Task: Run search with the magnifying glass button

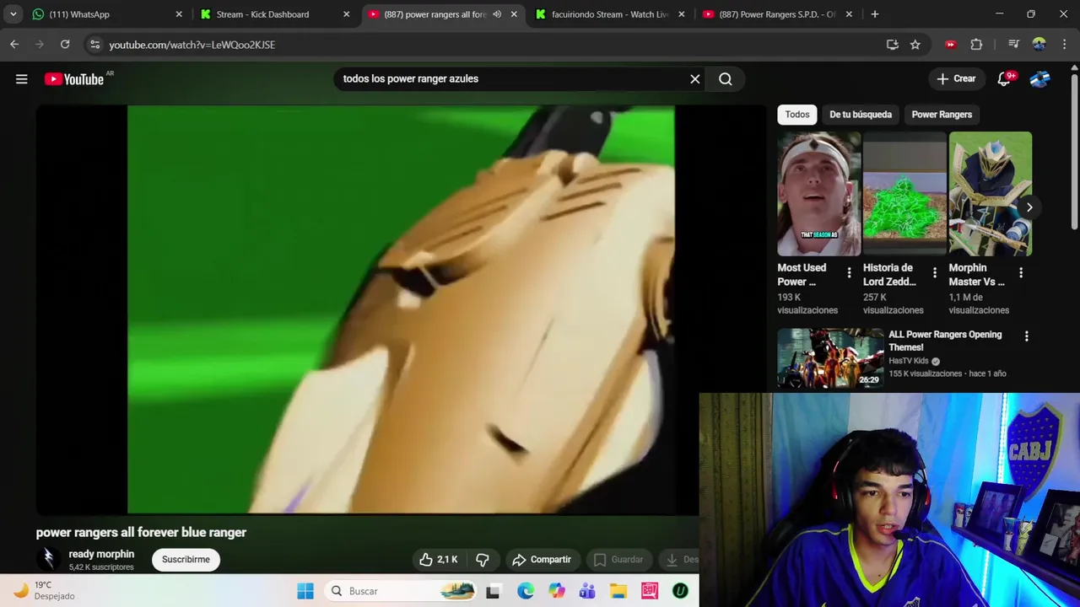Action: coord(726,78)
